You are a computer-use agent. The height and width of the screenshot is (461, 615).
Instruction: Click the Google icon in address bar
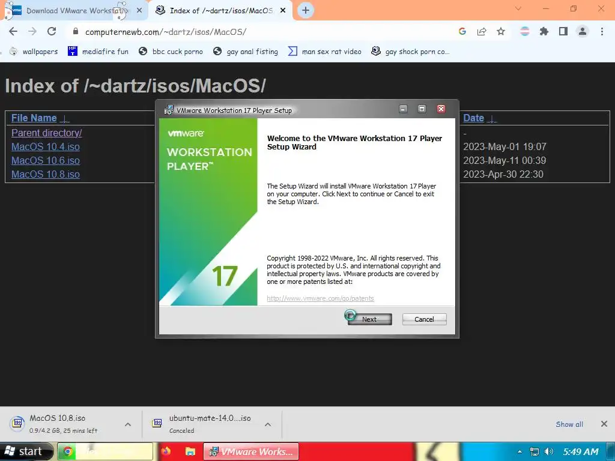[x=462, y=31]
